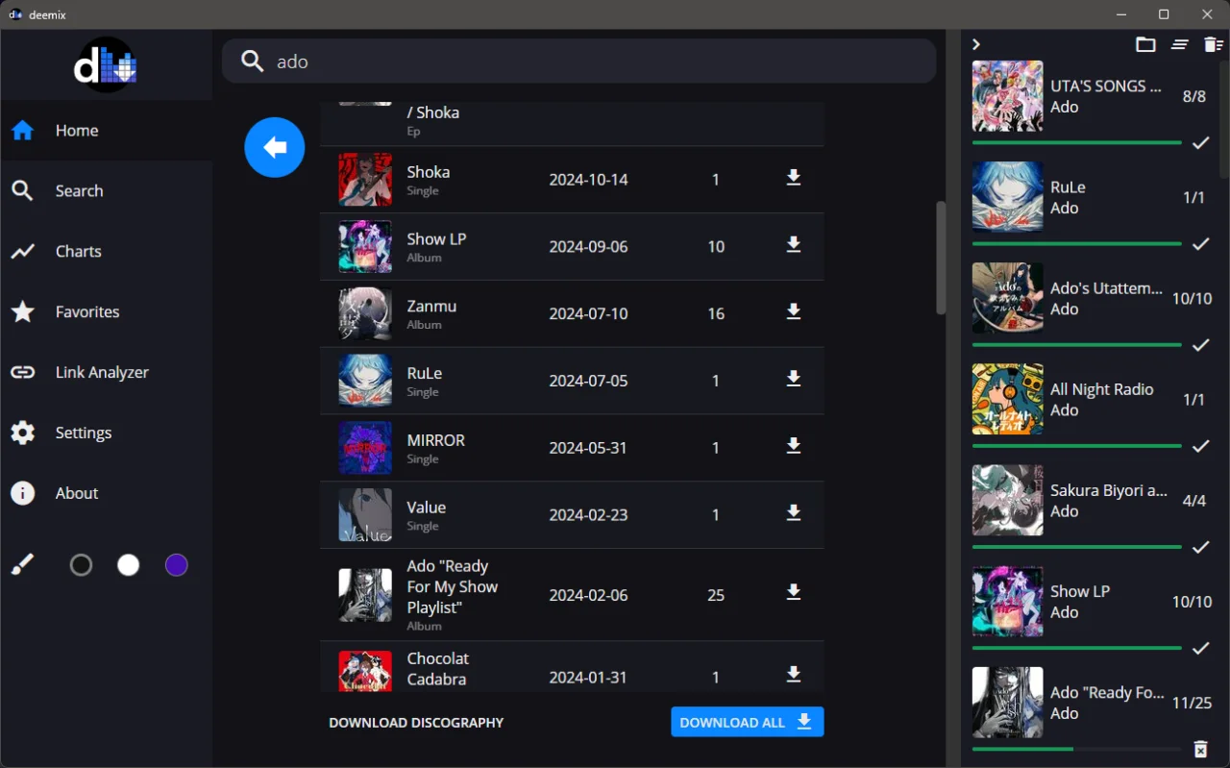The width and height of the screenshot is (1230, 768).
Task: Click the Zanmu title text
Action: coord(431,306)
